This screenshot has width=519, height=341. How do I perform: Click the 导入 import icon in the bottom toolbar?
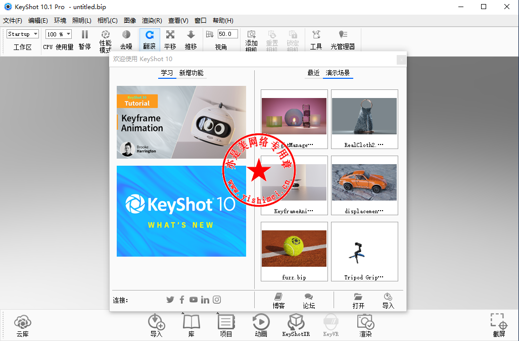156,326
